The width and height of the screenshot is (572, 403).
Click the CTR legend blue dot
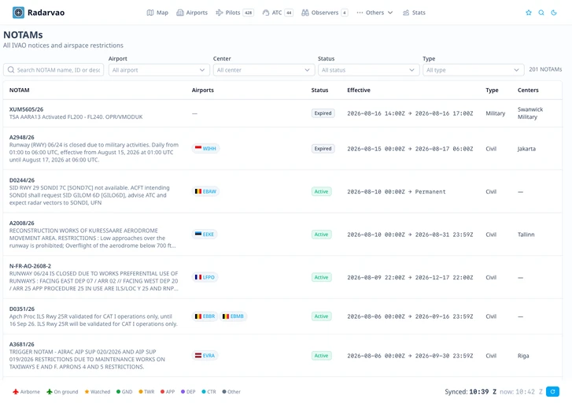204,392
